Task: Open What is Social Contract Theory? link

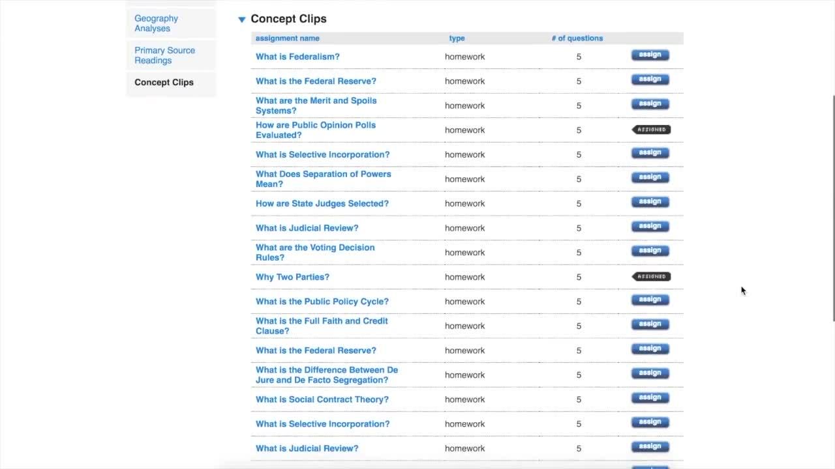Action: click(x=322, y=399)
